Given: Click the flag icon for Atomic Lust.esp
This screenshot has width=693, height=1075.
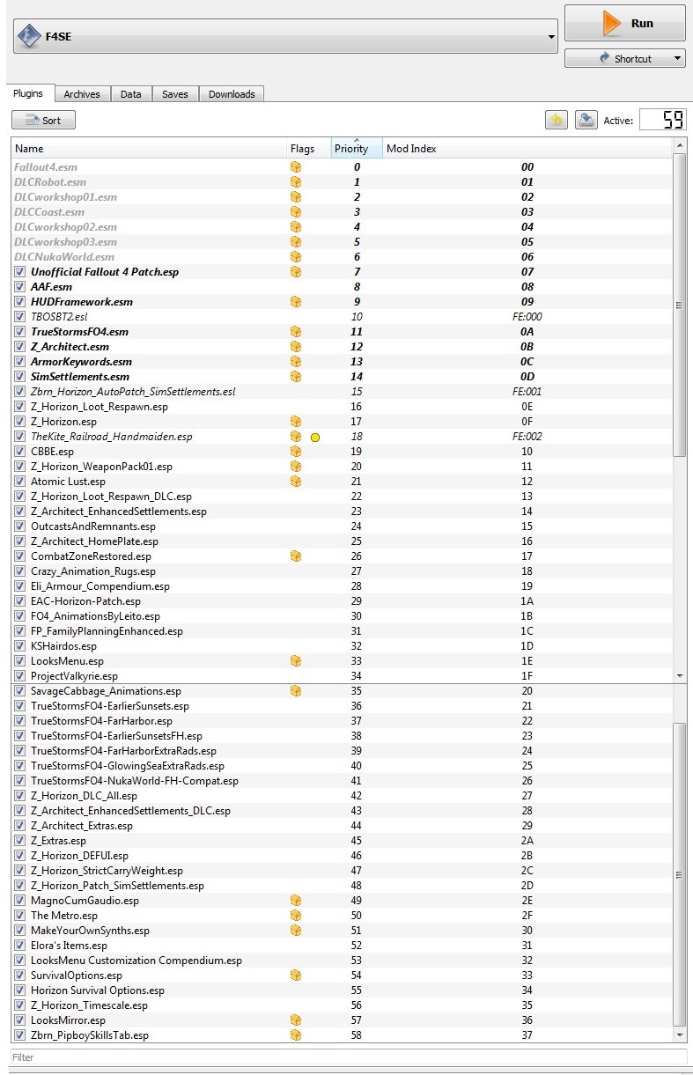Looking at the screenshot, I should pos(296,482).
